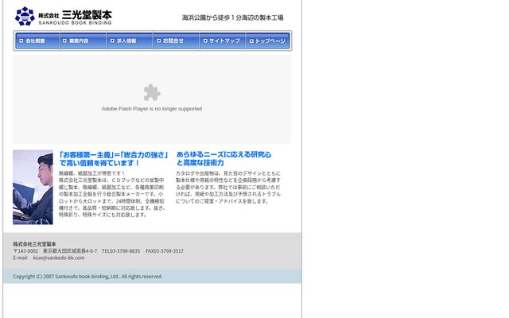509x318 pixels.
Task: Click the copyright notice 2007 Sankoudo
Action: click(x=87, y=277)
